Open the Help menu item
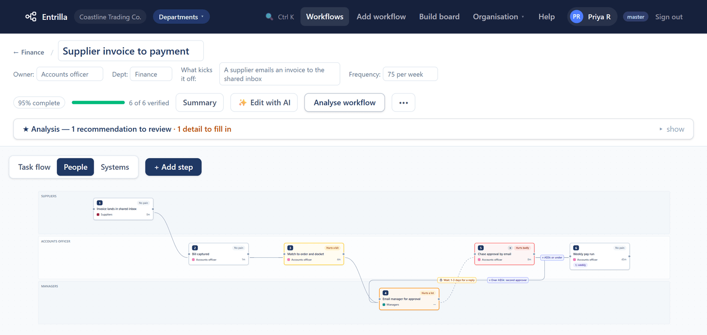707x335 pixels. (547, 17)
